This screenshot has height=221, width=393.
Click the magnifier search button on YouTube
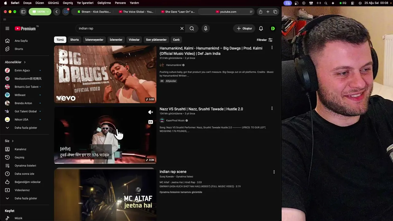click(192, 29)
